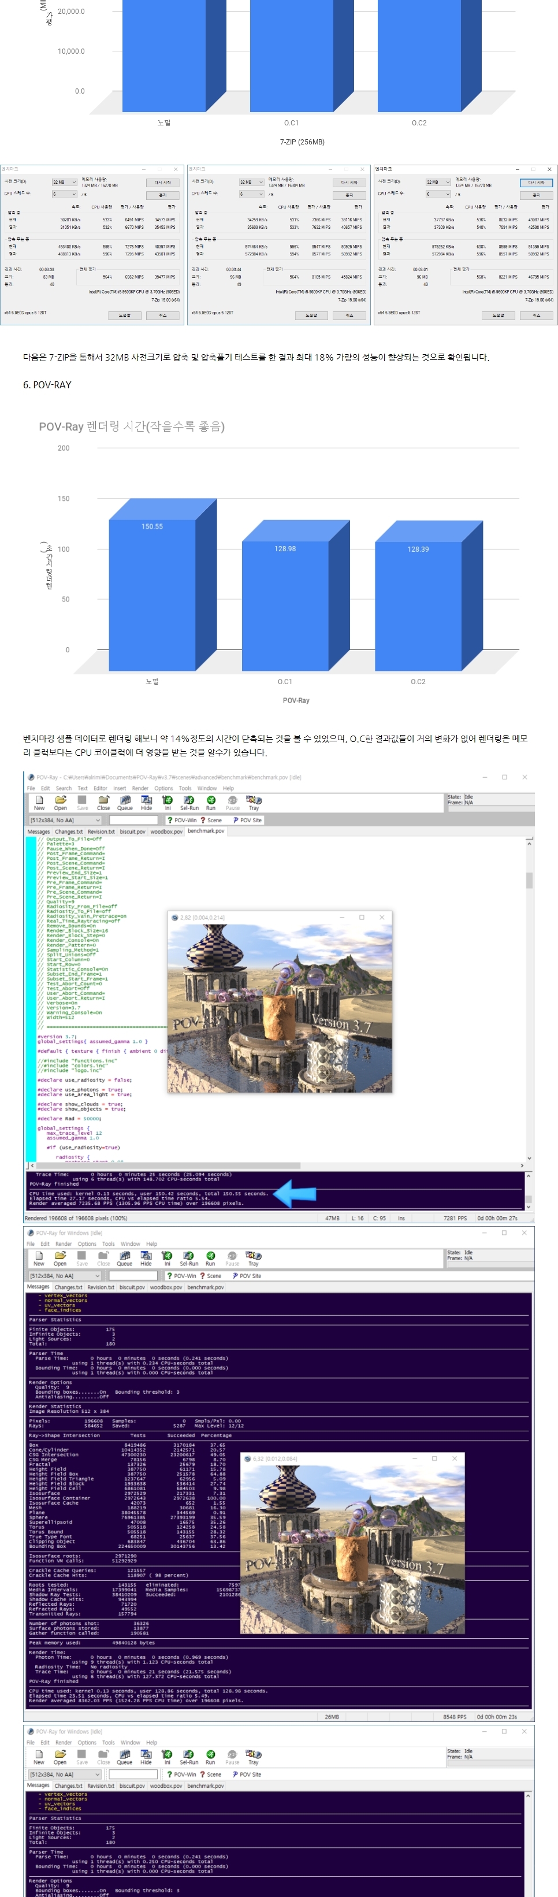Open the Ini settings icon in the middle POV-Ray window
The height and width of the screenshot is (1897, 558).
click(167, 1258)
